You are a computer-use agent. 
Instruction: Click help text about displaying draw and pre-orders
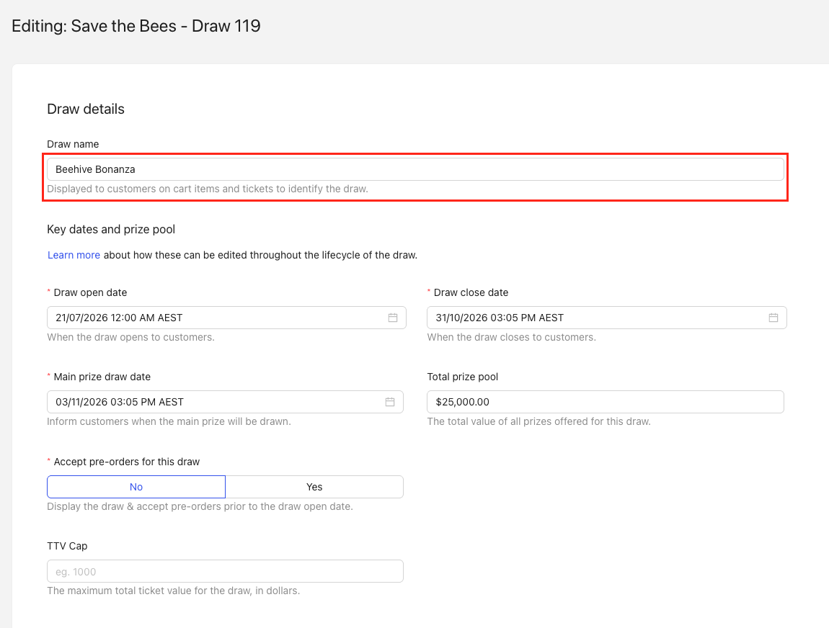click(x=200, y=506)
